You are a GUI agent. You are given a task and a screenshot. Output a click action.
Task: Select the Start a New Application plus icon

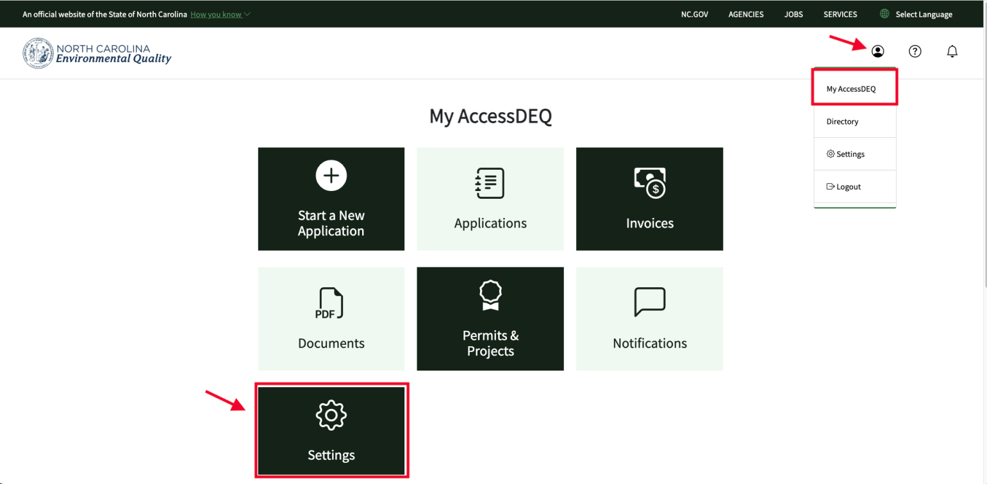tap(331, 175)
